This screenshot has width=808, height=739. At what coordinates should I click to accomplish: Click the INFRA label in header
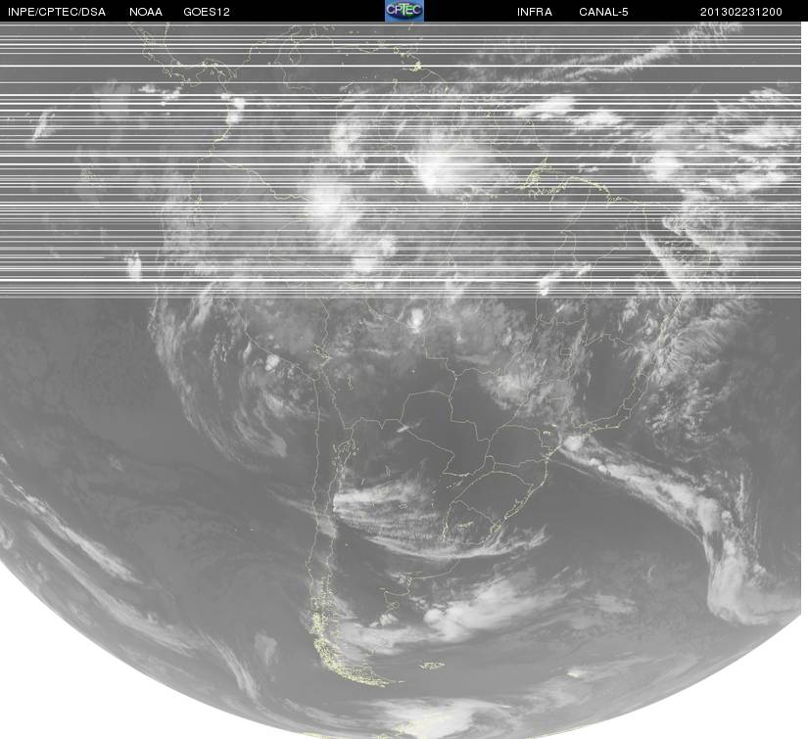[x=535, y=12]
